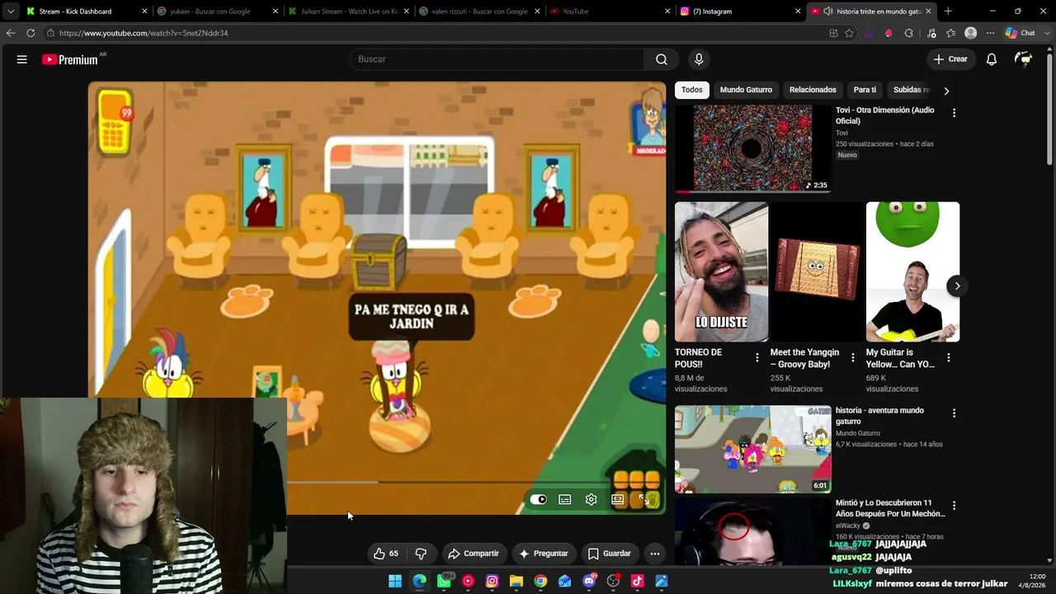Add this page to browser favorites
1056x594 pixels.
(849, 33)
